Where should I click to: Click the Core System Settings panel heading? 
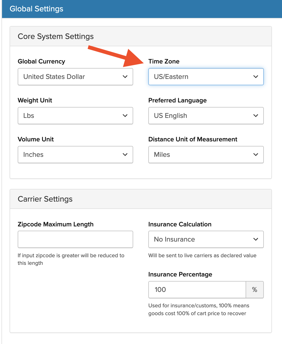[56, 36]
